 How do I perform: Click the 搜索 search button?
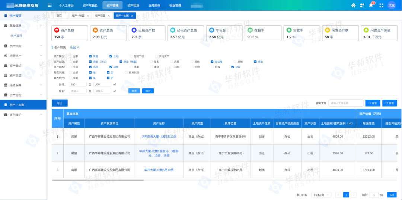pos(373,103)
